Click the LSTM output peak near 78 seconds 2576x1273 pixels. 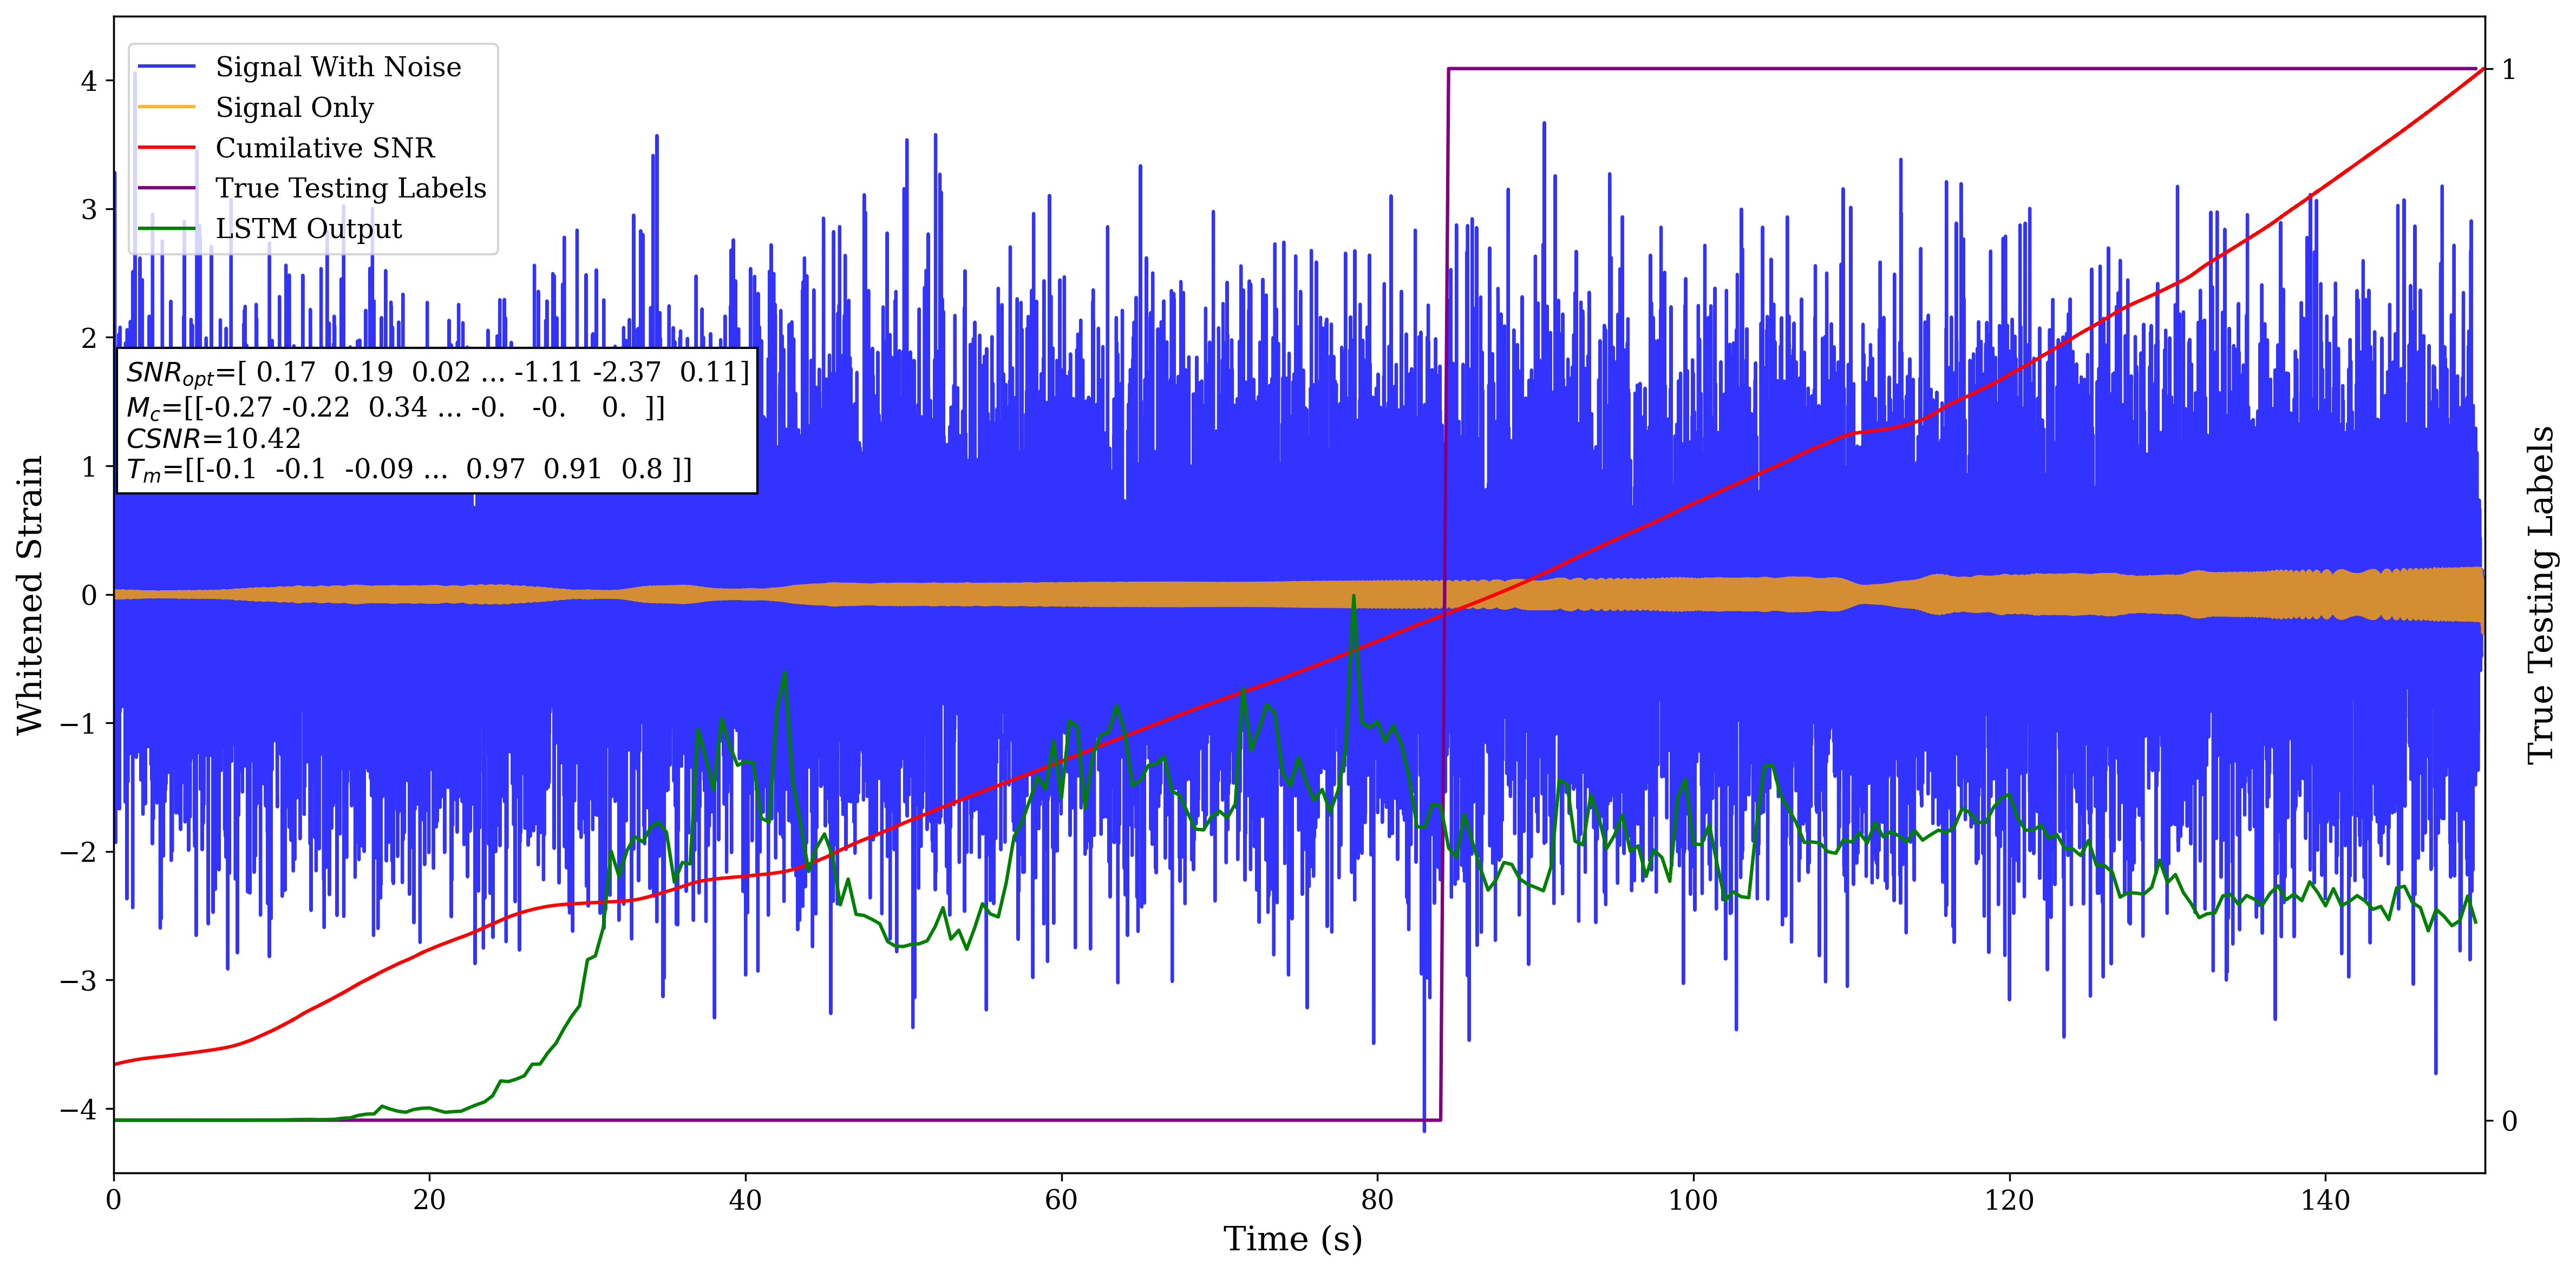pos(1353,599)
